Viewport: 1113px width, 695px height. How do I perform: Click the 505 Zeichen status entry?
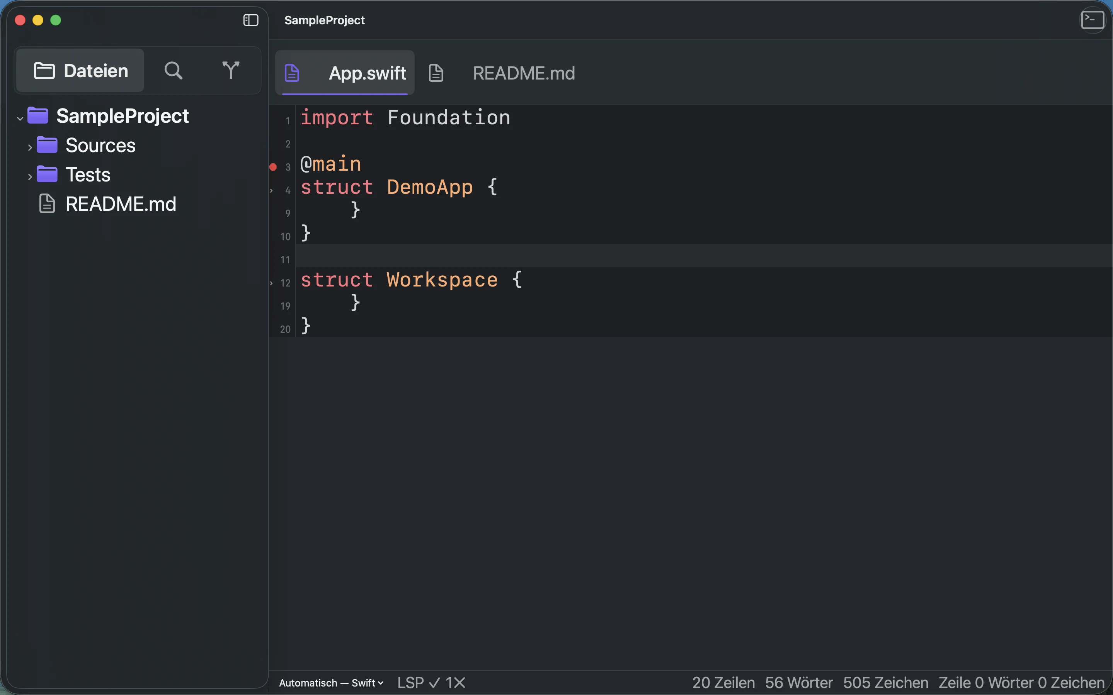tap(886, 683)
